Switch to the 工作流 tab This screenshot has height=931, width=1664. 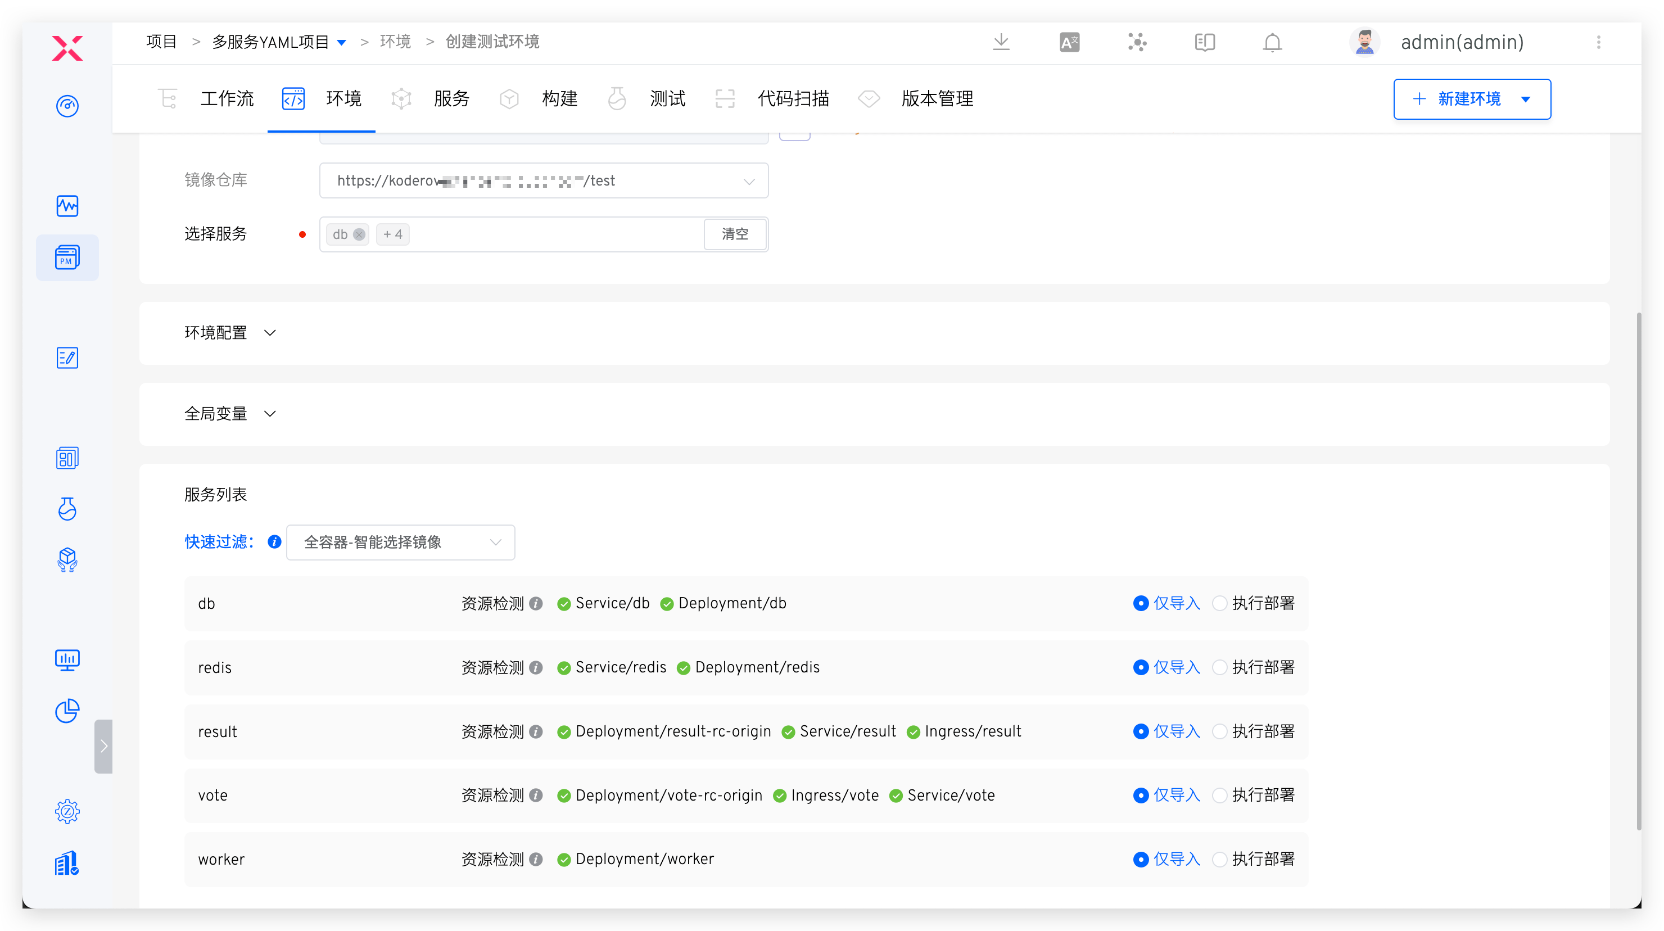pyautogui.click(x=206, y=98)
